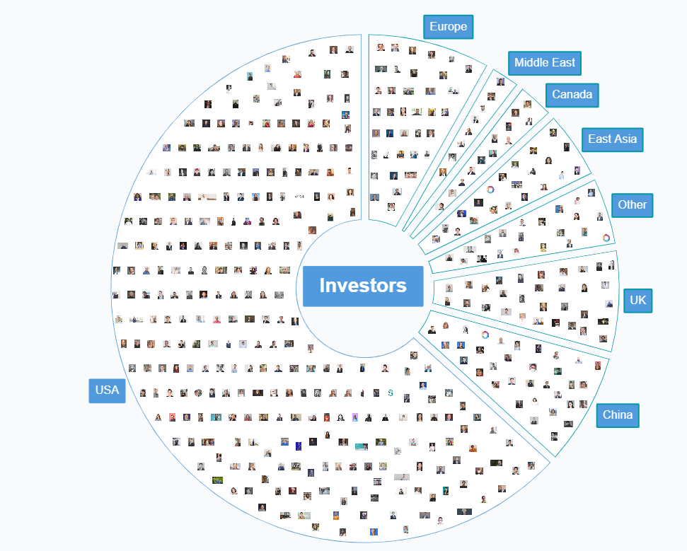The height and width of the screenshot is (551, 687).
Task: Choose the Canada region label
Action: click(x=572, y=95)
